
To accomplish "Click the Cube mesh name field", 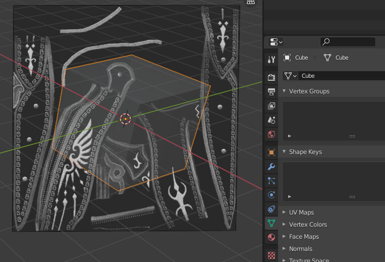I will coord(342,76).
